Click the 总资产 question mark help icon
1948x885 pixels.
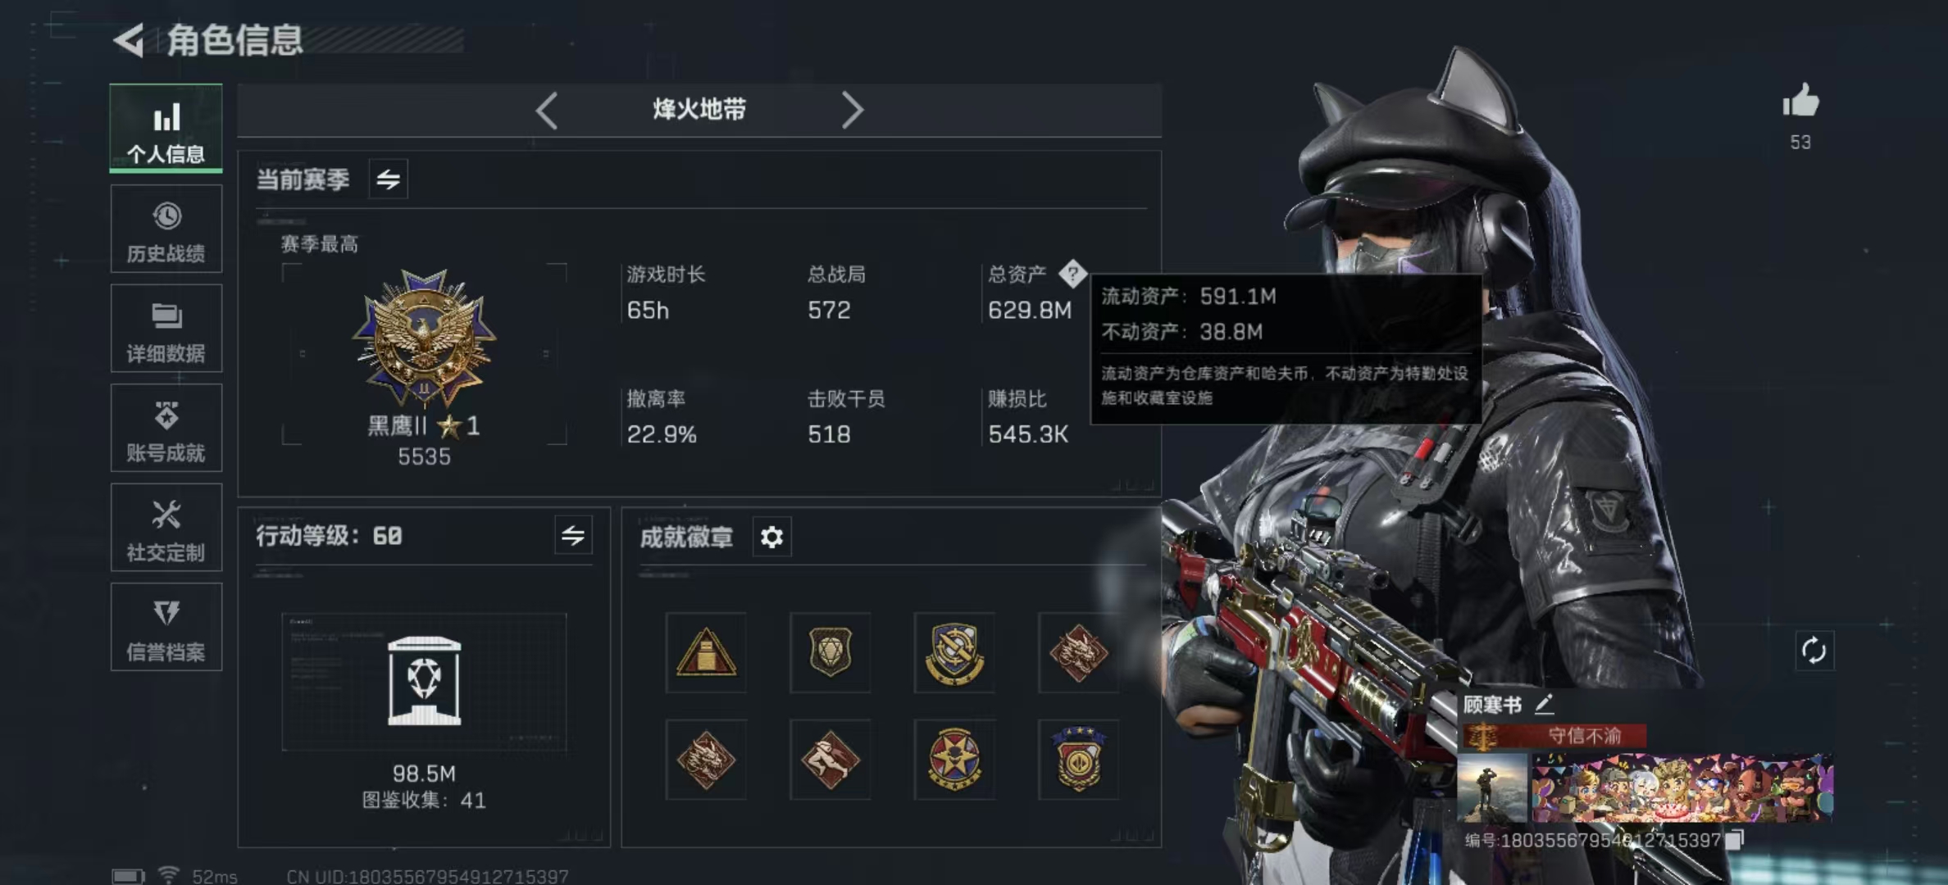tap(1072, 274)
